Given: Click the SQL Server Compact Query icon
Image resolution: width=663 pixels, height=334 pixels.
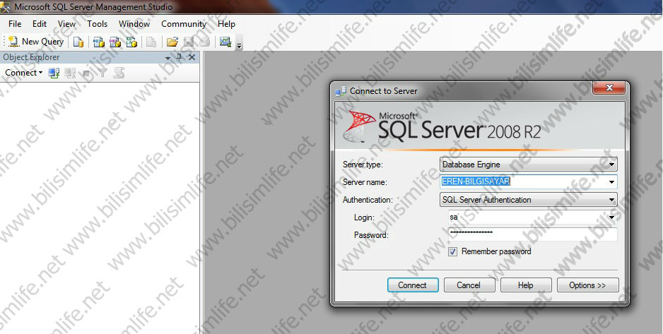Looking at the screenshot, I should coord(151,42).
